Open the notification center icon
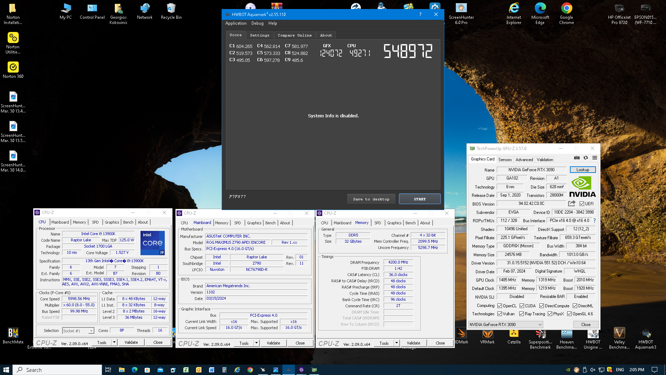The height and width of the screenshot is (375, 666). (655, 370)
